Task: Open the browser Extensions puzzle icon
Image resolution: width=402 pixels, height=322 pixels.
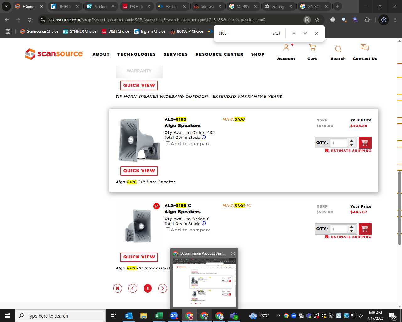Action: coord(367,20)
